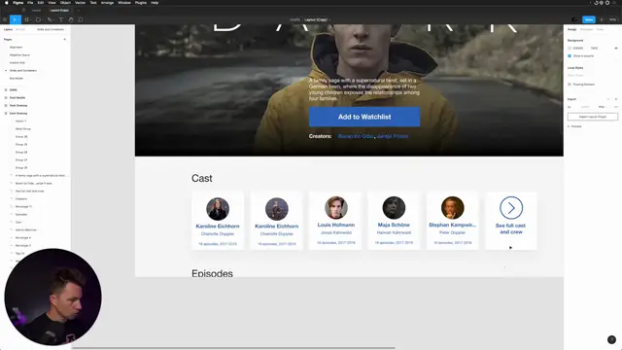Open the zoom level dropdown
The image size is (622, 350).
613,19
